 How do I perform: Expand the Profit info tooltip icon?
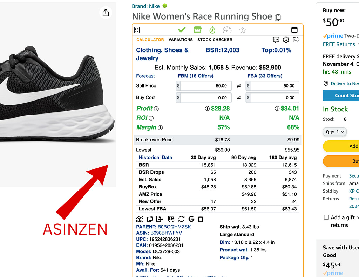[156, 109]
